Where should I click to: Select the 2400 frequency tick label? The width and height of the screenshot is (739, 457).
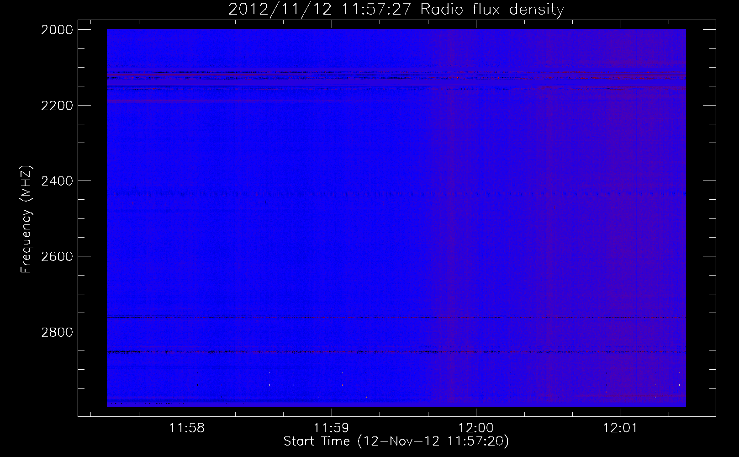(57, 181)
